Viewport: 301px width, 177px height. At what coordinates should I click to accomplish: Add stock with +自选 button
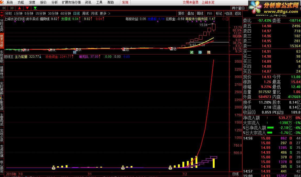pyautogui.click(x=228, y=13)
